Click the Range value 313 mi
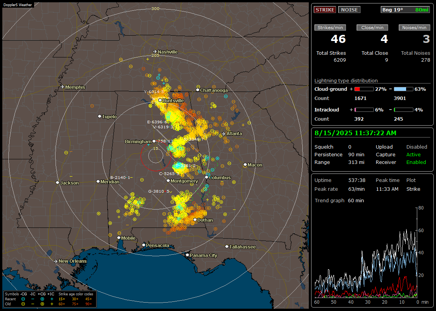This screenshot has width=436, height=311. point(356,162)
